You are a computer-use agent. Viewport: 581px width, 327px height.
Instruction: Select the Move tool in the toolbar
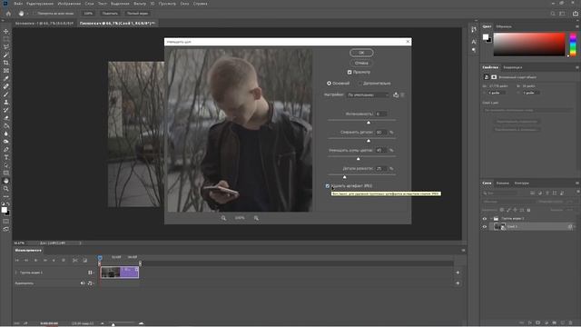[6, 31]
